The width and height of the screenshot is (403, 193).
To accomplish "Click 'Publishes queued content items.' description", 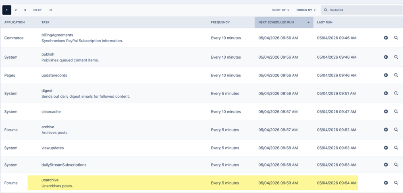I will (70, 60).
